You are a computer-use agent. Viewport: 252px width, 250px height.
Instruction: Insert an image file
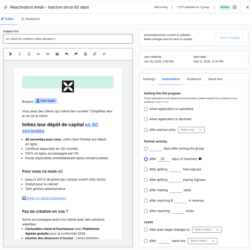(85, 54)
